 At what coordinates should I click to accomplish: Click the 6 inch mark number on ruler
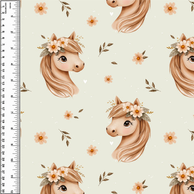[x=12, y=96]
